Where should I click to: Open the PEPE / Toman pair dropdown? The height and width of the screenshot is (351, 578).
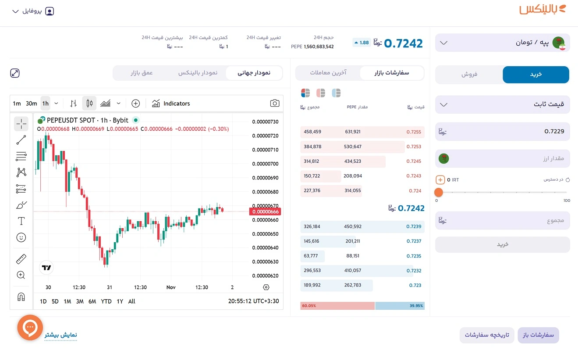[502, 43]
